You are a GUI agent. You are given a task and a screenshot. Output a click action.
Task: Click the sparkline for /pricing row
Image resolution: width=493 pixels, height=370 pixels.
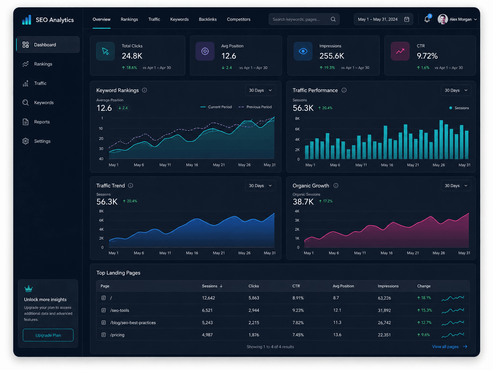(453, 335)
